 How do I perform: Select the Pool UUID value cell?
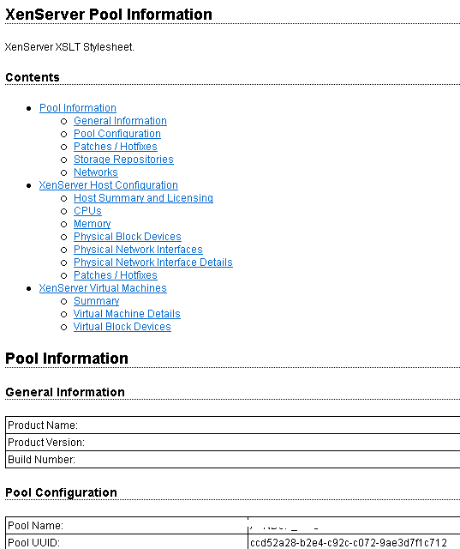click(354, 542)
